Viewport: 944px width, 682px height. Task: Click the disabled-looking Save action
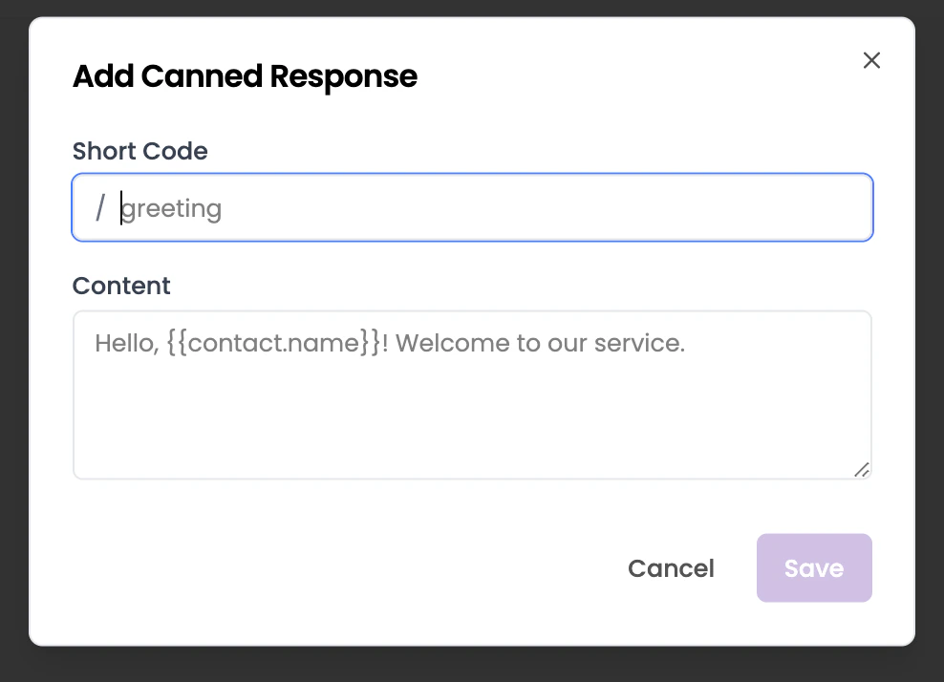point(814,567)
